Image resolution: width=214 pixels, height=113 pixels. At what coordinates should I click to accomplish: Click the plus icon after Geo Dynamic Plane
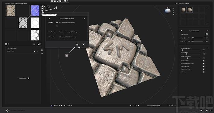(172, 106)
